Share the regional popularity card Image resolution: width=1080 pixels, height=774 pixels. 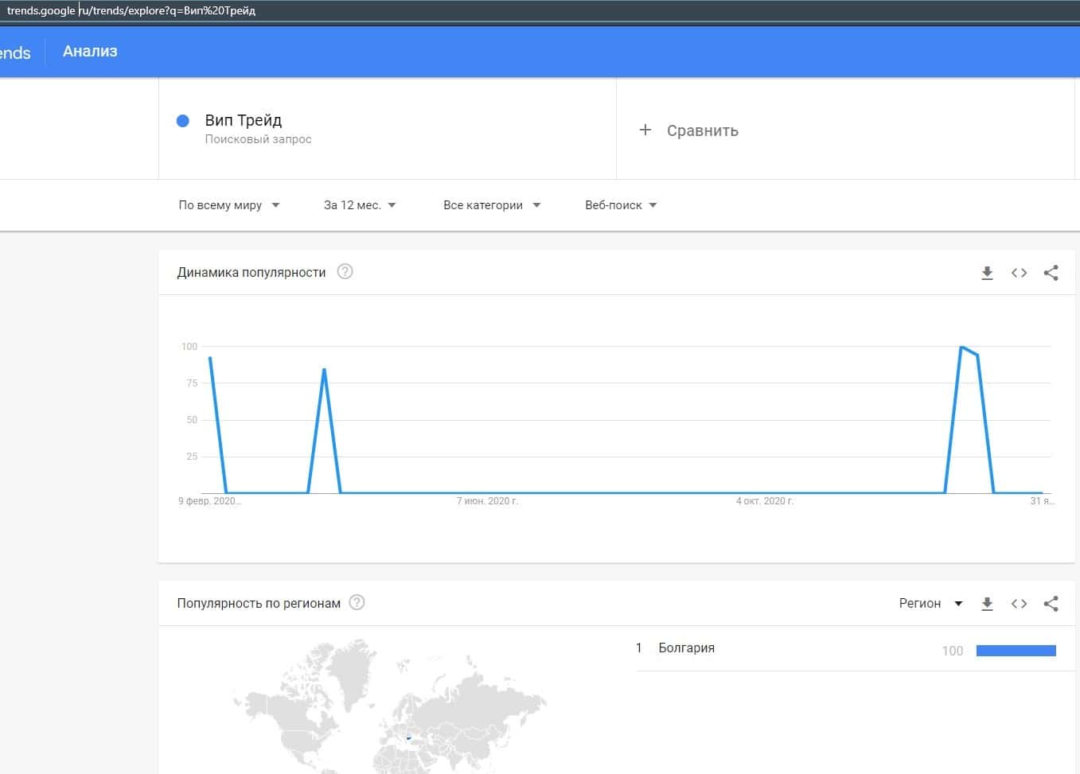click(x=1051, y=604)
